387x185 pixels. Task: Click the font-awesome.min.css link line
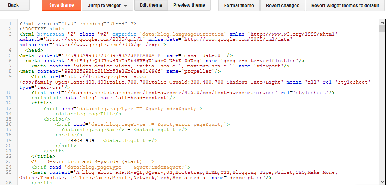click(x=183, y=92)
